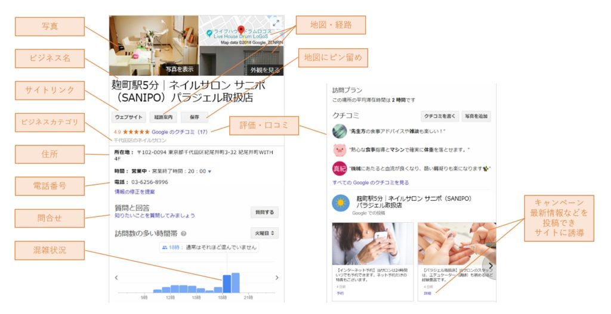Viewport: 611px width, 314px height.
Task: Open すべての Google のクチコミを見る link
Action: point(371,182)
